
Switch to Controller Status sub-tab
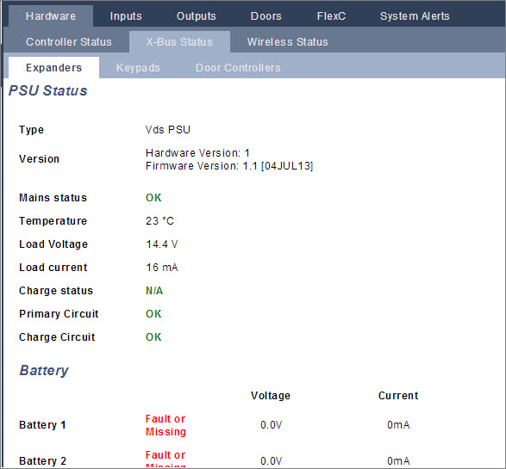(x=69, y=42)
